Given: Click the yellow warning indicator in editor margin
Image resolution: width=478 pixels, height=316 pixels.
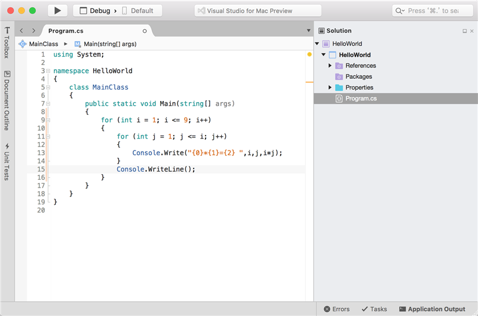Looking at the screenshot, I should click(x=309, y=54).
